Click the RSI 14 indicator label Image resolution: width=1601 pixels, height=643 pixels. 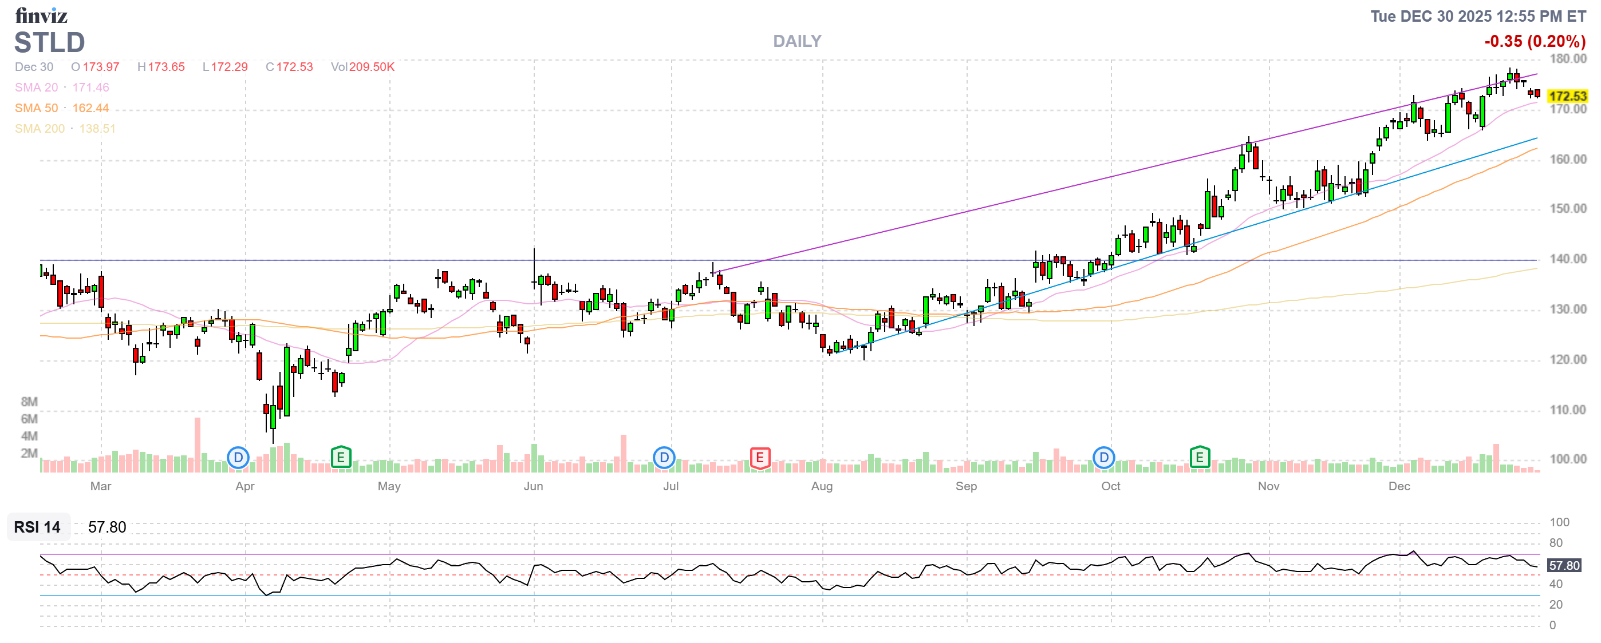pyautogui.click(x=37, y=527)
